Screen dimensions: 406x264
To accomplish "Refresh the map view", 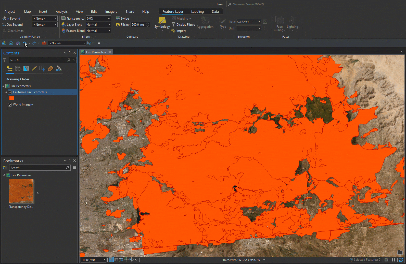I will pyautogui.click(x=401, y=260).
